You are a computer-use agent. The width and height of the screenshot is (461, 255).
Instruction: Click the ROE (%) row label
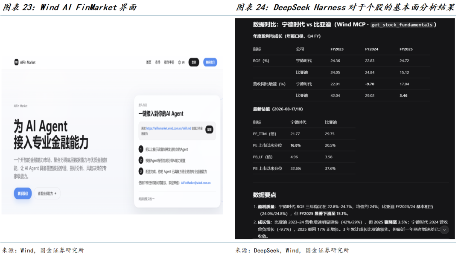tap(261, 61)
